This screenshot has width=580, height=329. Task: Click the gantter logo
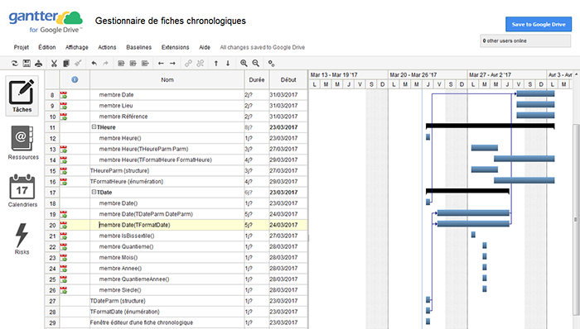click(46, 21)
